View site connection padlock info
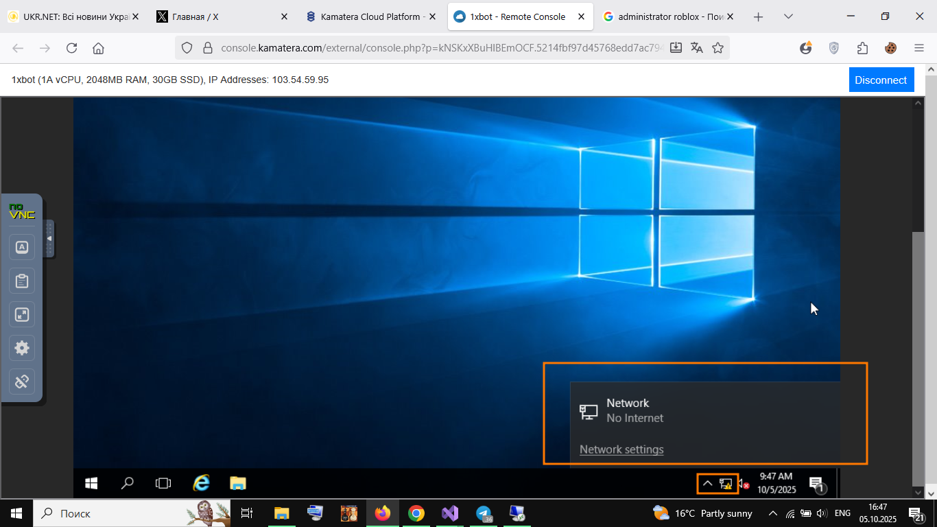Screen dimensions: 937x527 (207, 48)
